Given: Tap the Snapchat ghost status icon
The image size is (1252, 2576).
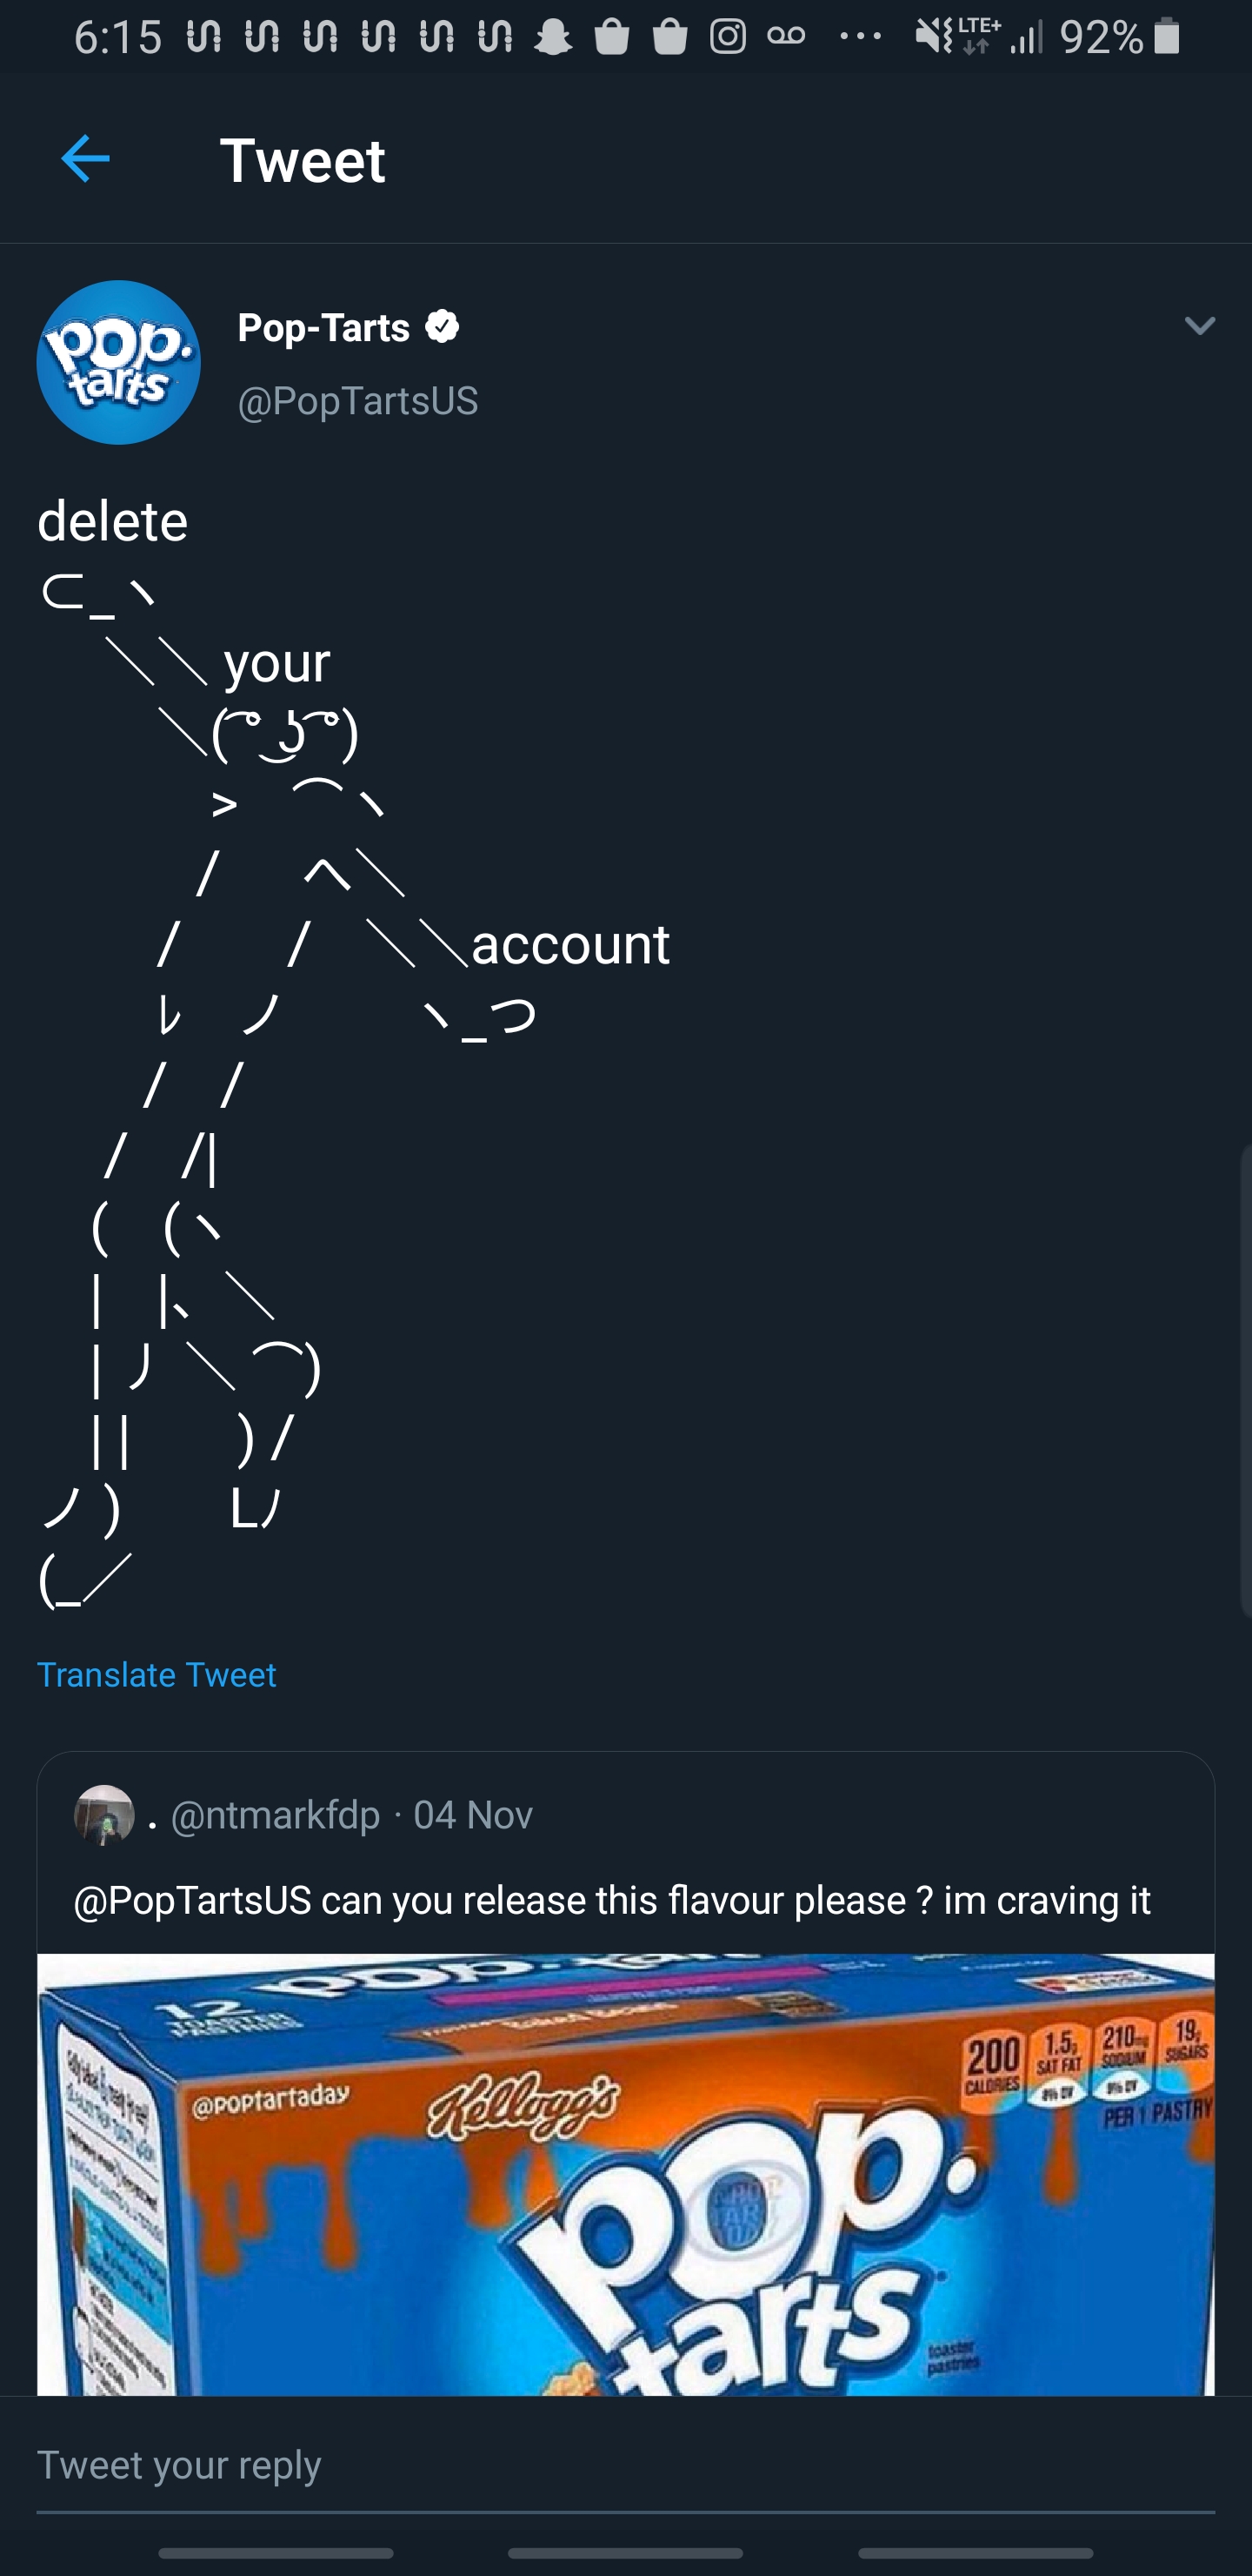Looking at the screenshot, I should click(554, 38).
